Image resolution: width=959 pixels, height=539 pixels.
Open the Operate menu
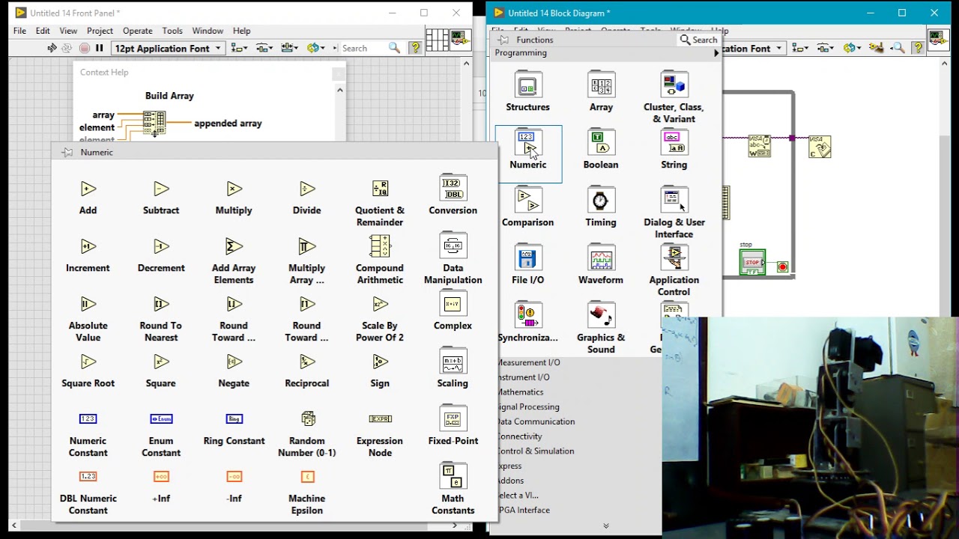[x=137, y=31]
